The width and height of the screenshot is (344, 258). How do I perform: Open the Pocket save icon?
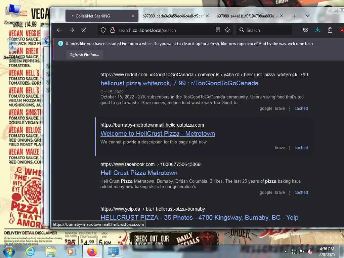click(306, 30)
